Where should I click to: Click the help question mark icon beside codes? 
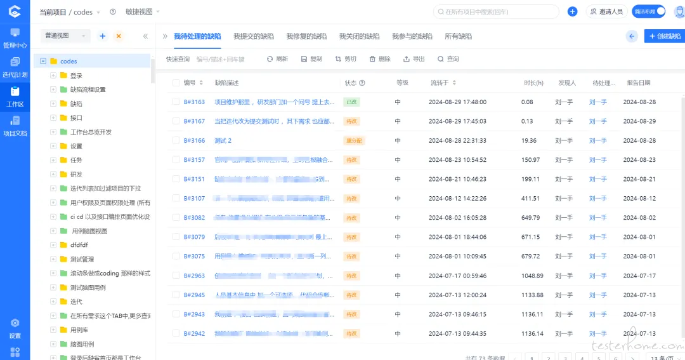point(113,12)
